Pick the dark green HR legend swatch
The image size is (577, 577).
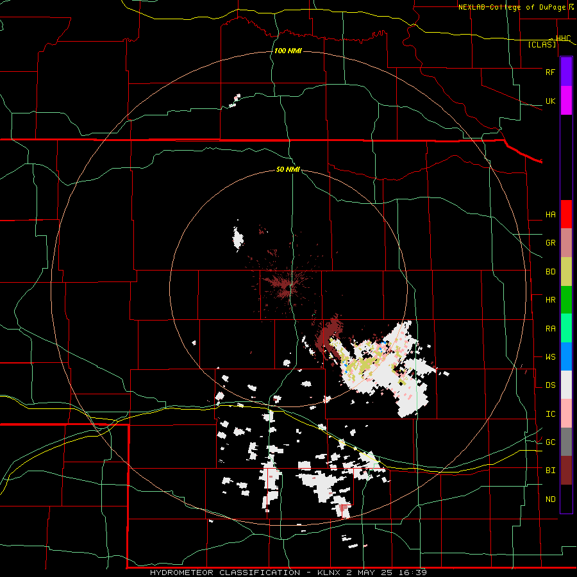pyautogui.click(x=566, y=300)
